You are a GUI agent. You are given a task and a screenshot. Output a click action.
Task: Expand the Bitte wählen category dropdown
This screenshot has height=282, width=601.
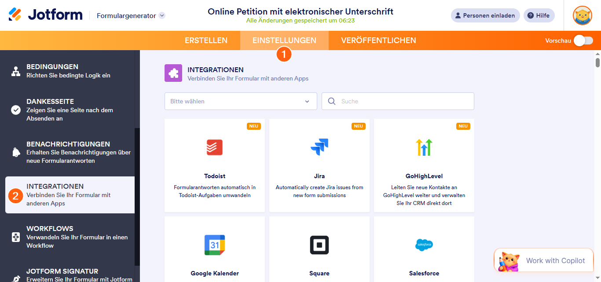240,101
